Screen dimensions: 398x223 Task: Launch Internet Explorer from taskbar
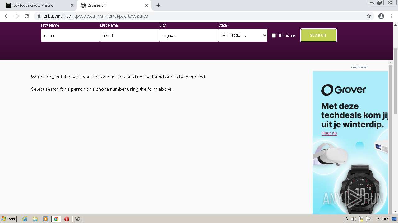25,219
